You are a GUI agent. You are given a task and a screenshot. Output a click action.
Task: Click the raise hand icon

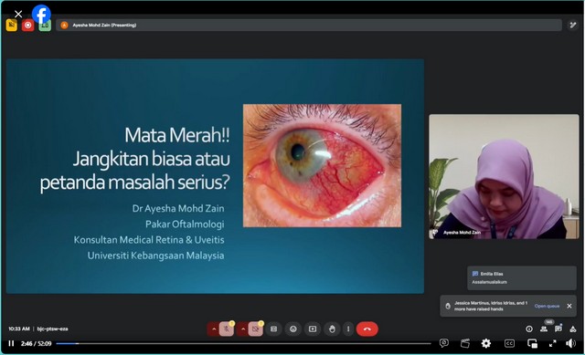point(332,329)
